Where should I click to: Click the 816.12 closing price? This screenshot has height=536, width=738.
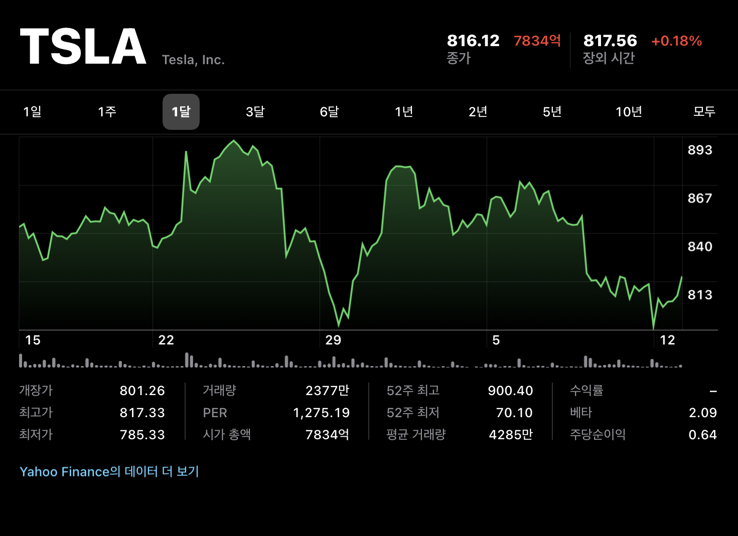pos(473,41)
